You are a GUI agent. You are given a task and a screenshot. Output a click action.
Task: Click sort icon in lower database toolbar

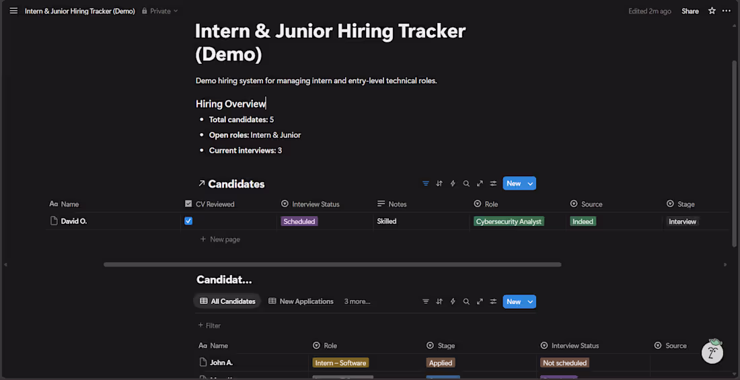(439, 301)
